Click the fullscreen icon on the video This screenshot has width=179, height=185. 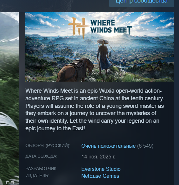point(10,183)
